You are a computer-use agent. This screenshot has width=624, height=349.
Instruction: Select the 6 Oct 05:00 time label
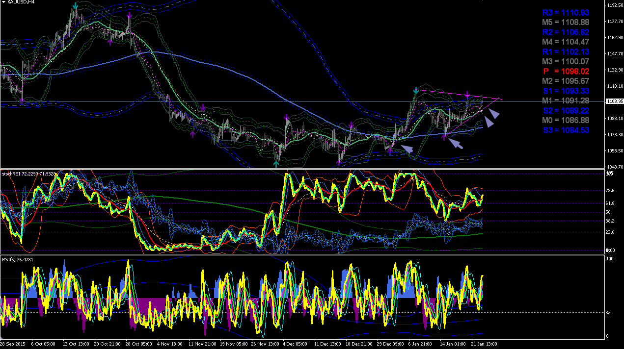(44, 344)
